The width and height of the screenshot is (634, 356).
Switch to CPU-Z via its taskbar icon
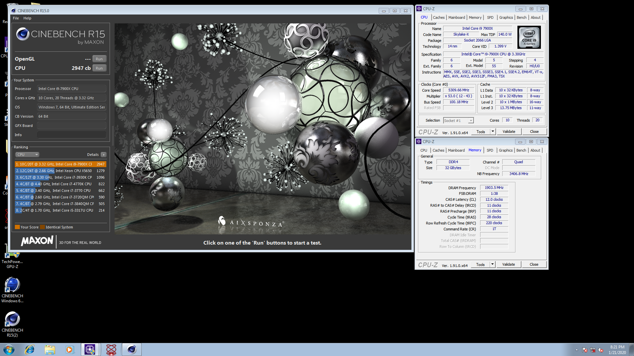coord(90,349)
